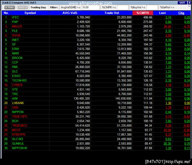Select the ESSO symbol
This screenshot has width=192, height=165.
[16, 76]
